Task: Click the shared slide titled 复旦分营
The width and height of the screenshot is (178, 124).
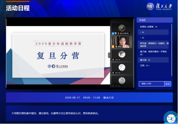Action: (x=58, y=55)
